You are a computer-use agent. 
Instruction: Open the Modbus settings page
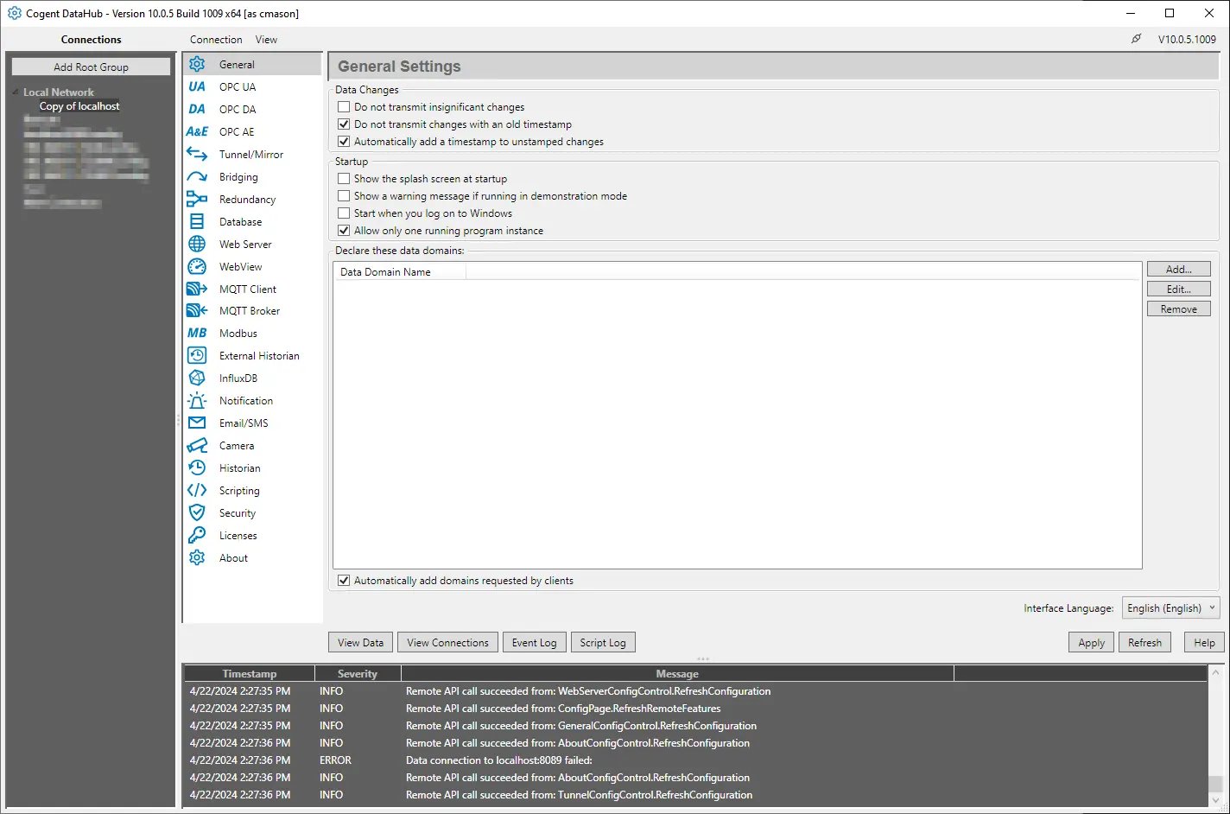tap(238, 333)
